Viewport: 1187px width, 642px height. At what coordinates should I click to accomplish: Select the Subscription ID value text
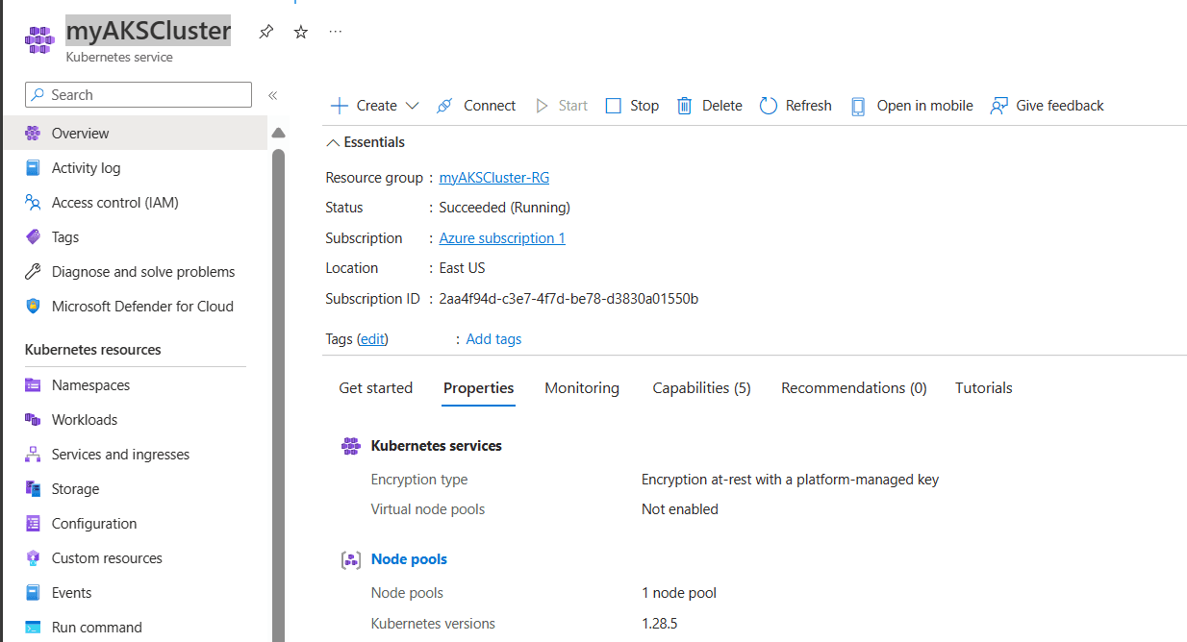[568, 299]
